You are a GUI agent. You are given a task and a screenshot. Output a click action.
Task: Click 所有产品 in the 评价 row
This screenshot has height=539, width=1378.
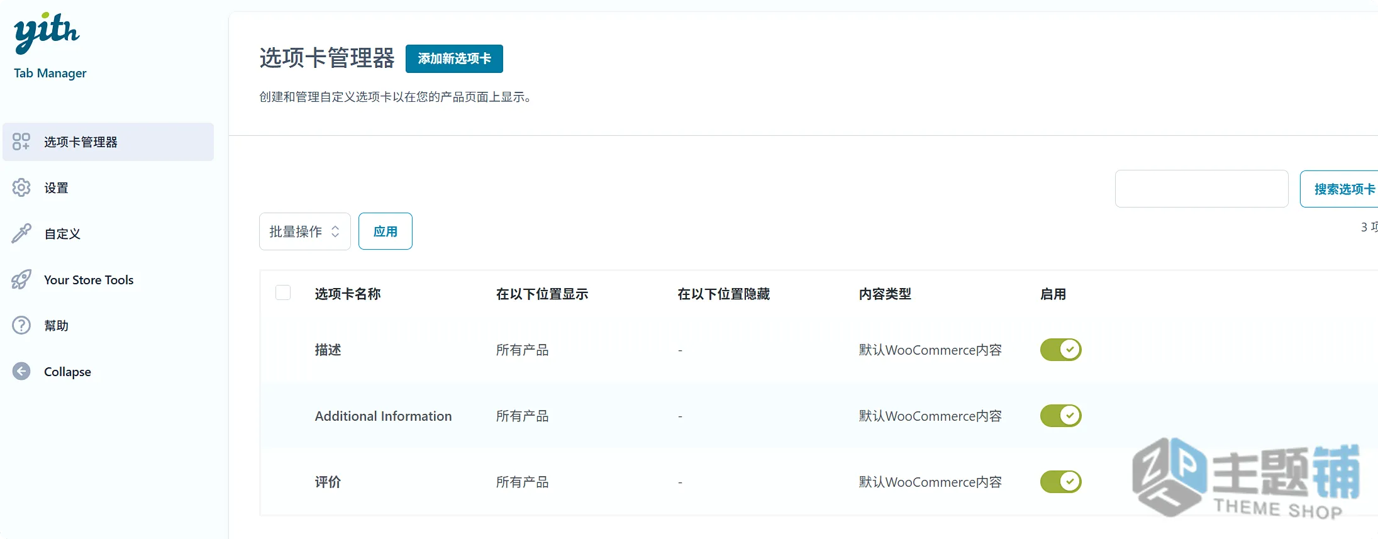pyautogui.click(x=522, y=482)
